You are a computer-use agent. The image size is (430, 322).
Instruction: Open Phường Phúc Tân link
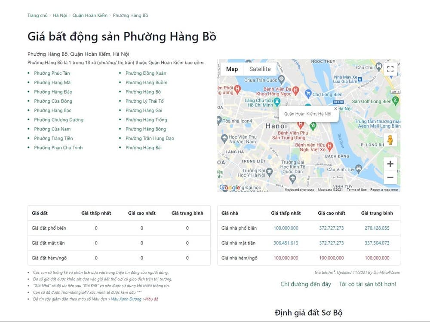pyautogui.click(x=52, y=73)
